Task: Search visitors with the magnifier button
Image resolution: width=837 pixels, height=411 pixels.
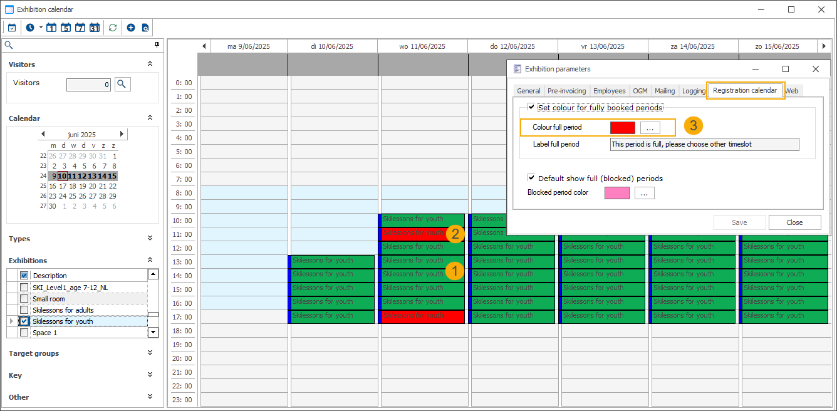Action: pyautogui.click(x=122, y=83)
